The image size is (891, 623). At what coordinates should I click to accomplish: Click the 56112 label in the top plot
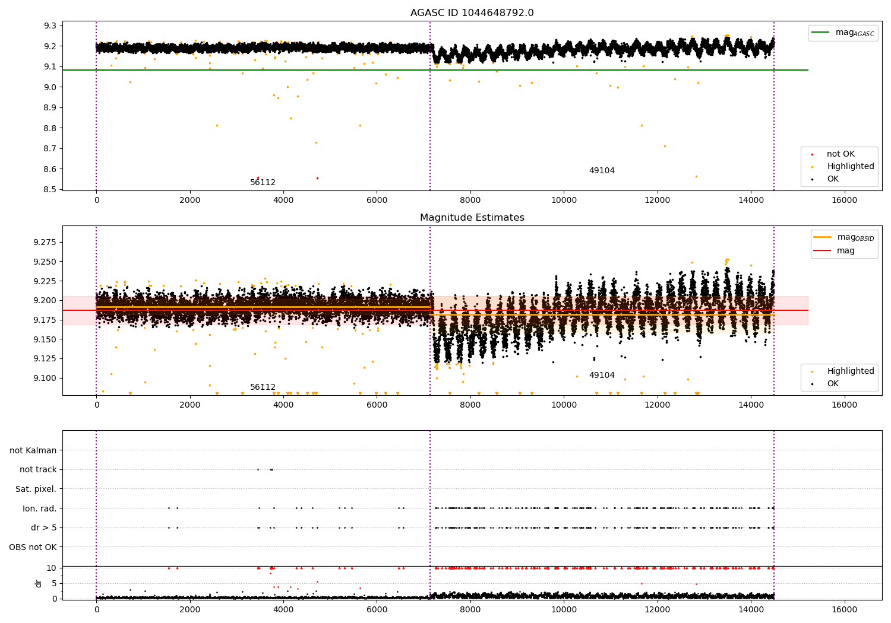[x=263, y=183]
